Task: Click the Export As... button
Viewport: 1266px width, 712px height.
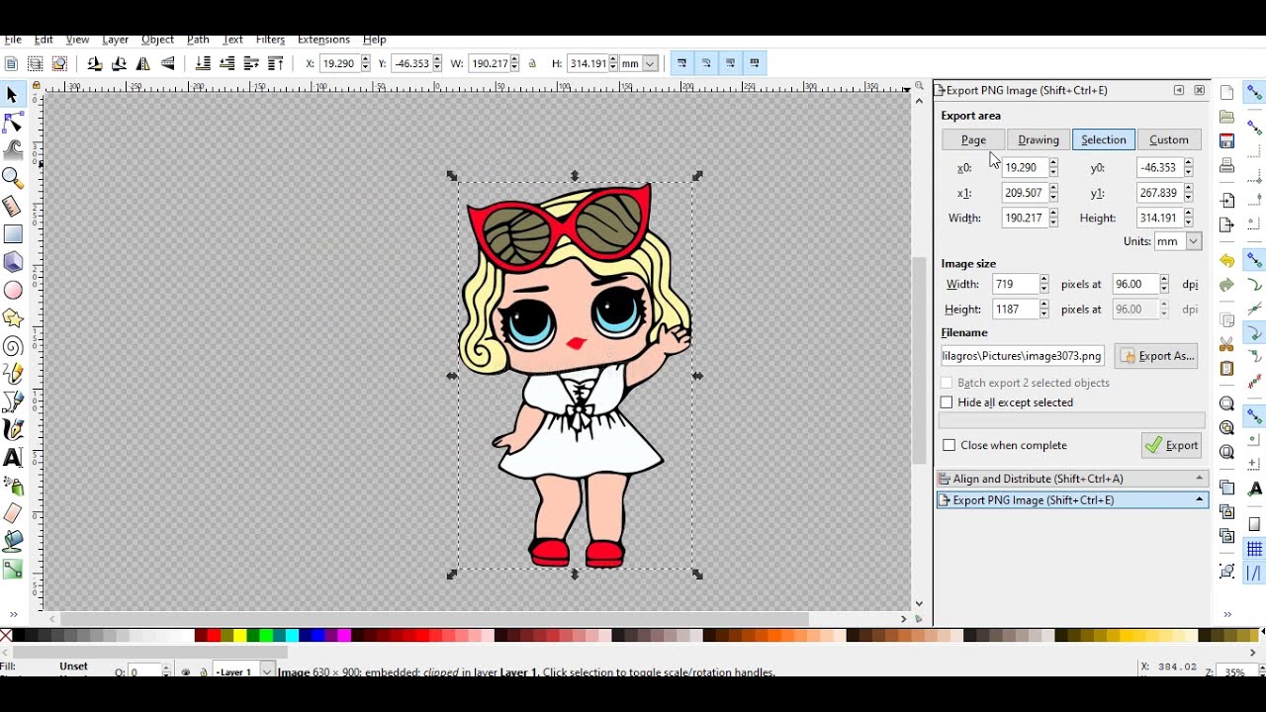Action: [x=1156, y=356]
